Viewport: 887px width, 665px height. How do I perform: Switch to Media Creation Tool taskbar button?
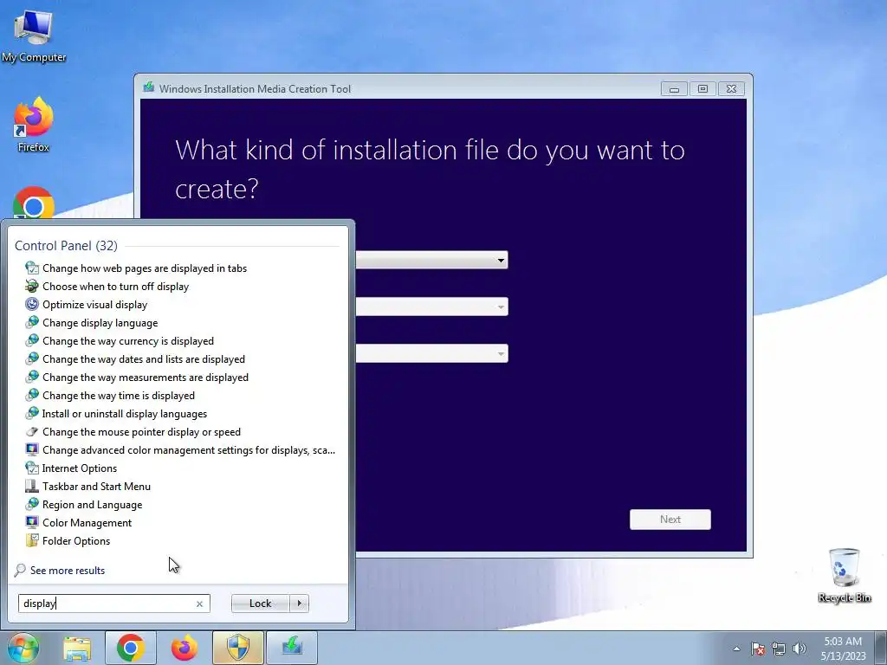[292, 648]
